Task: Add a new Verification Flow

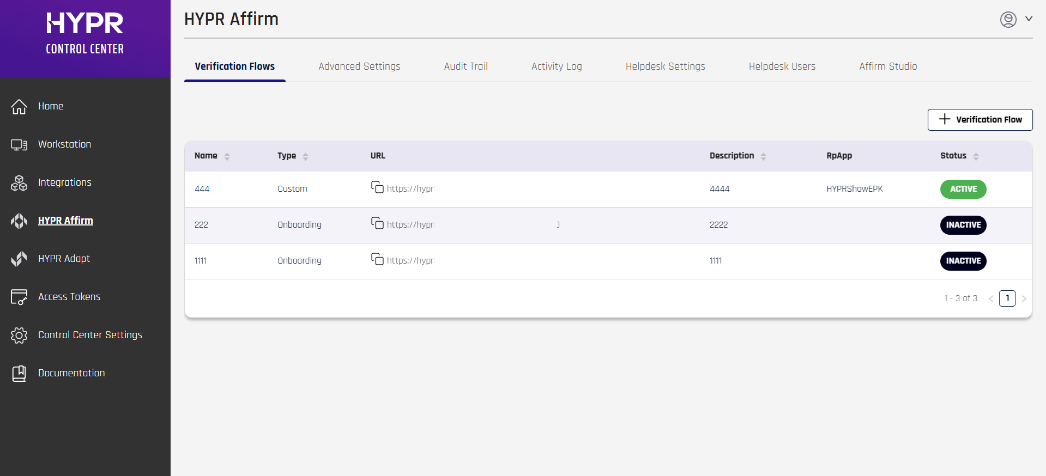Action: point(980,120)
